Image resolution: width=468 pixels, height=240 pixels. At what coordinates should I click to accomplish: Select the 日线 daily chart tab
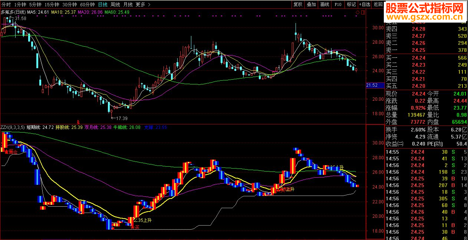click(103, 4)
